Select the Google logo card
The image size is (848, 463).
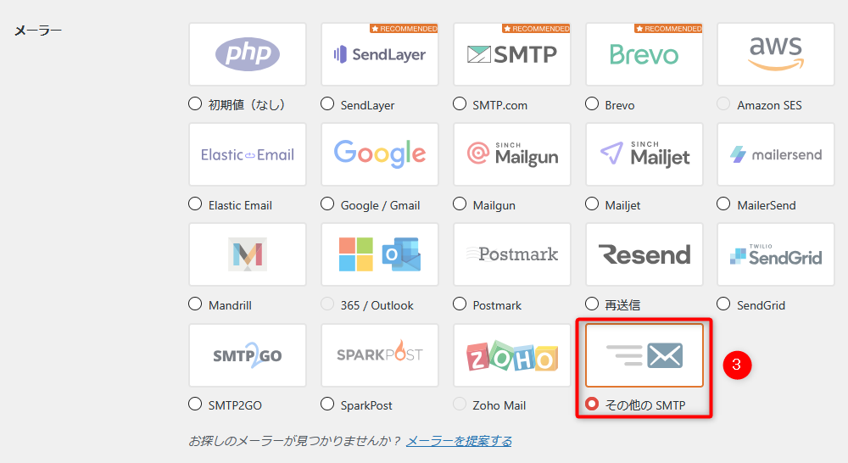[380, 154]
